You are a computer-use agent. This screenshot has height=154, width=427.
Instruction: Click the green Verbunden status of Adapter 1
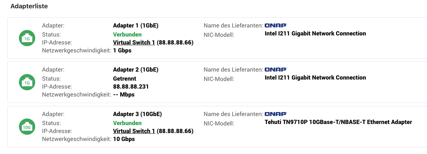127,34
